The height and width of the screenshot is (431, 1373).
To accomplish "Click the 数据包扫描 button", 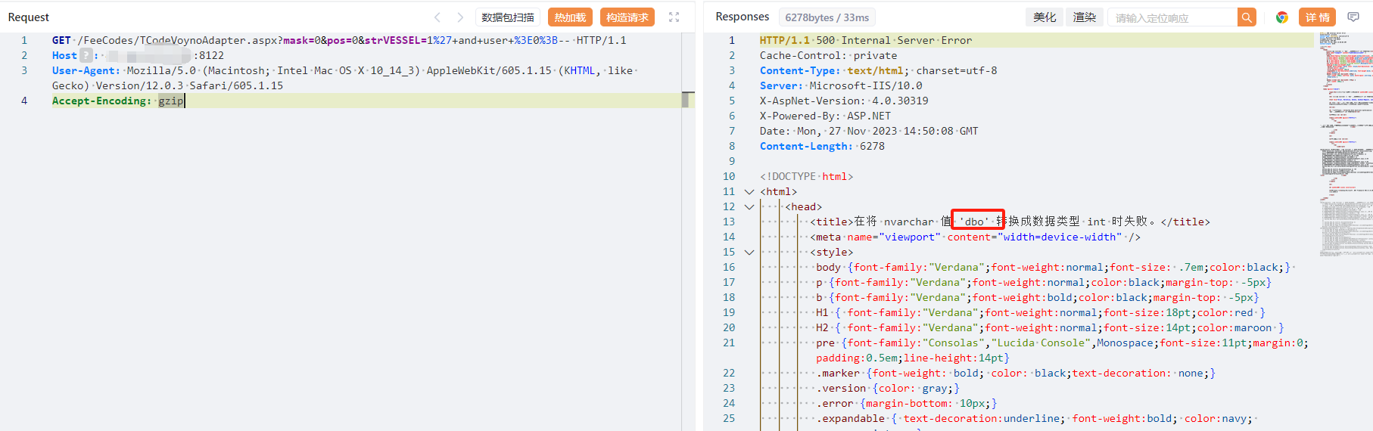I will pos(507,17).
